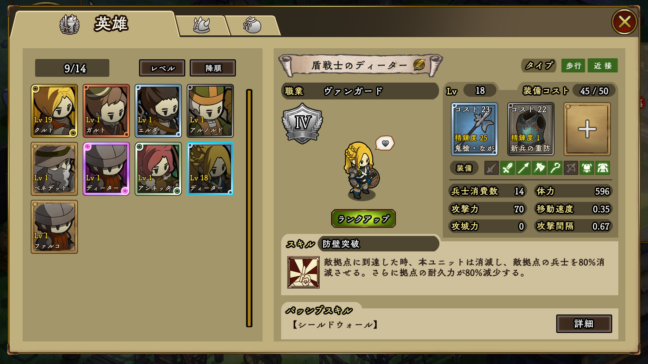Select hero クルト Lv 19 portrait
The width and height of the screenshot is (648, 364).
[54, 111]
